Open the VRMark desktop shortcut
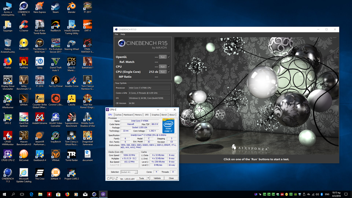The width and height of the screenshot is (352, 198). click(x=56, y=155)
